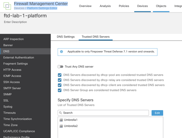182x138 pixels.
Task: Uncheck DNS Server Group trusted checkbox
Action: (x=60, y=90)
